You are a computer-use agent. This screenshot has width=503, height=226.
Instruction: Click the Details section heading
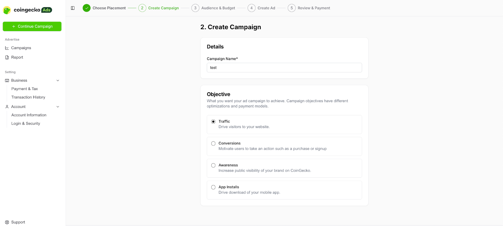click(215, 47)
